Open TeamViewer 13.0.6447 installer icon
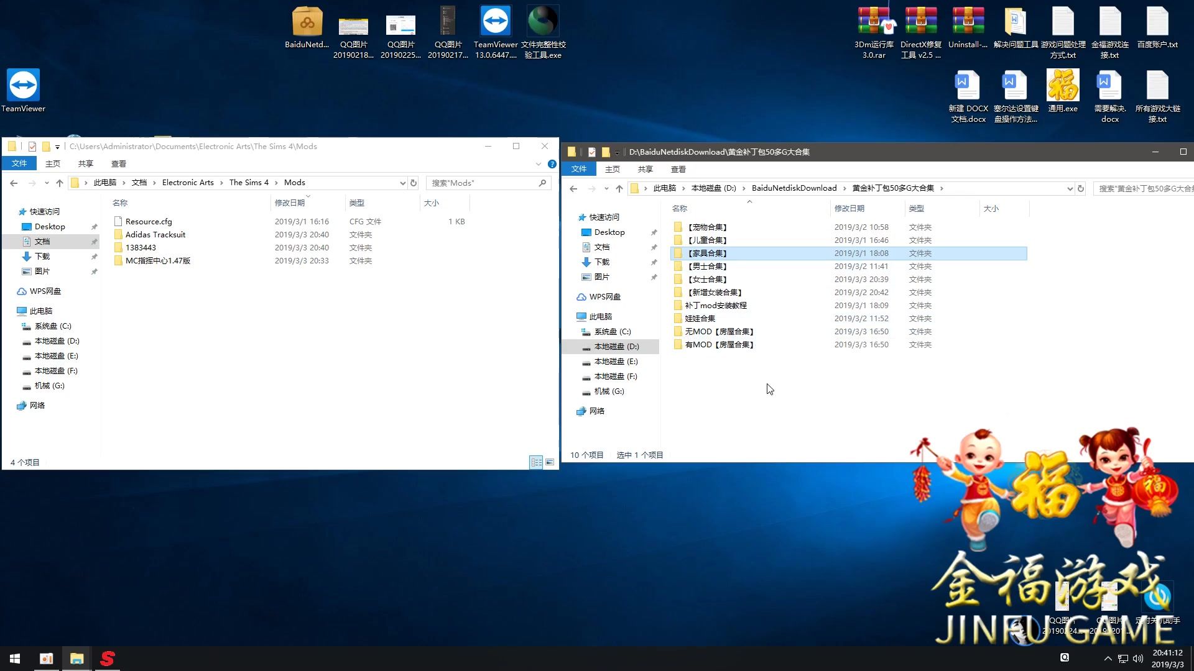This screenshot has height=671, width=1194. pyautogui.click(x=496, y=32)
